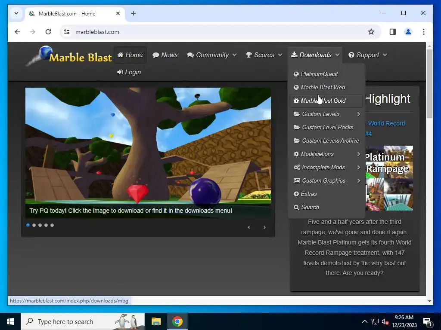Expand the Custom Graphics submenu
The image size is (441, 330).
pos(326,181)
